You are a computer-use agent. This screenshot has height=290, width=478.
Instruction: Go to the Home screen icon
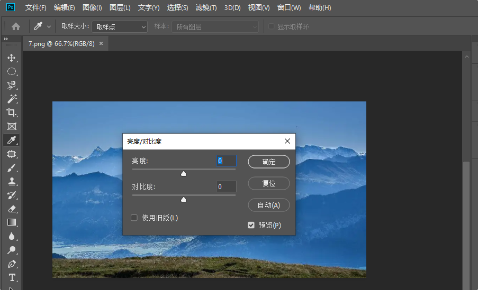pyautogui.click(x=16, y=27)
